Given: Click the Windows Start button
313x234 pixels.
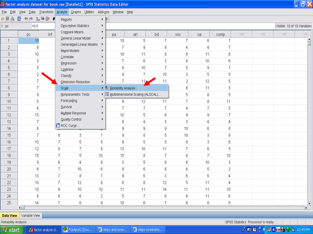Looking at the screenshot, I should coord(12,230).
